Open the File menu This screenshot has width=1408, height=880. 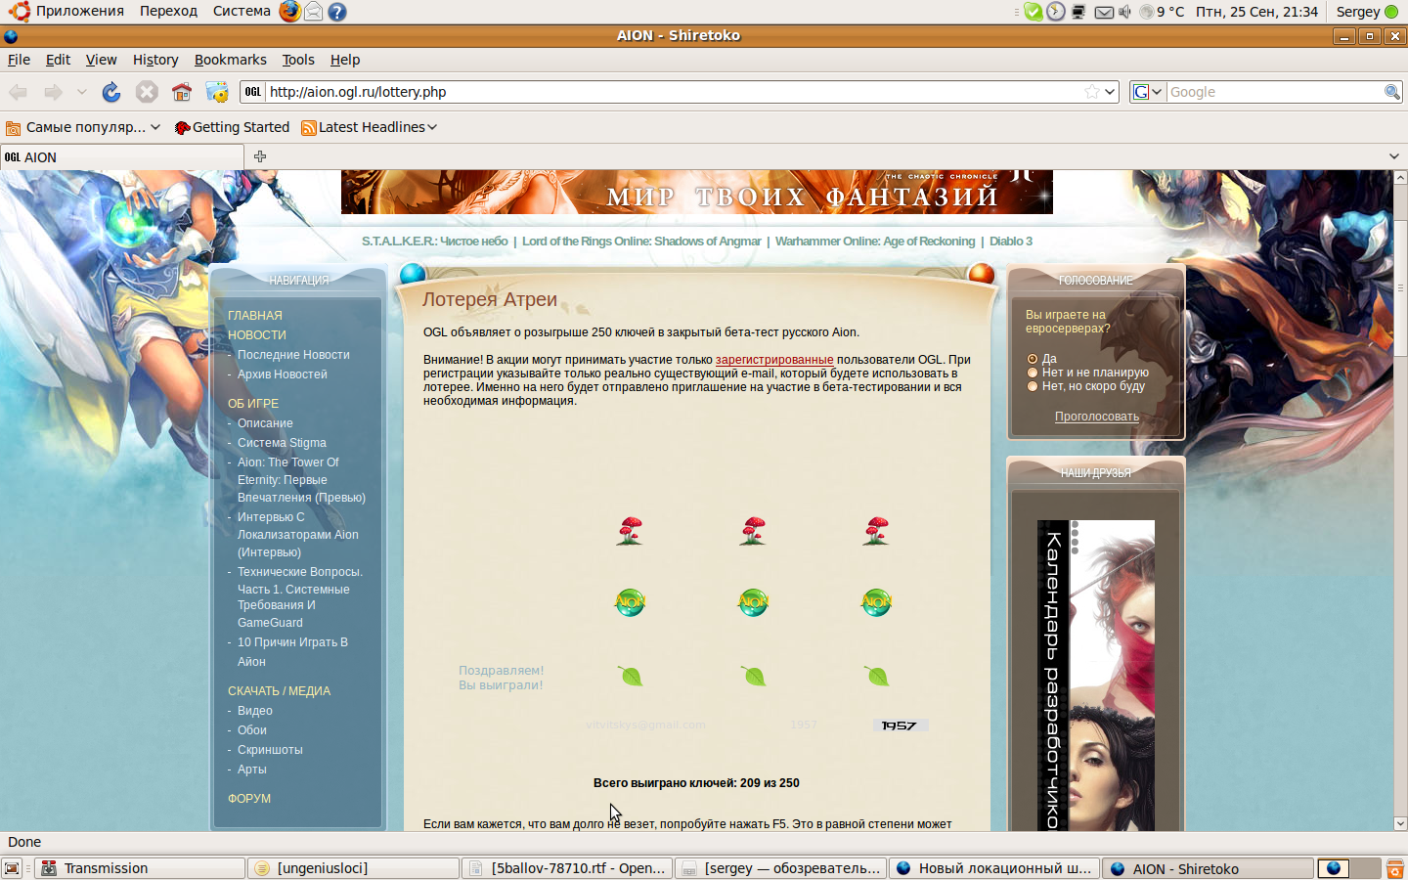coord(19,60)
